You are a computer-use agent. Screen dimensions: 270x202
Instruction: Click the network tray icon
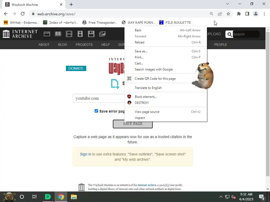point(227,197)
